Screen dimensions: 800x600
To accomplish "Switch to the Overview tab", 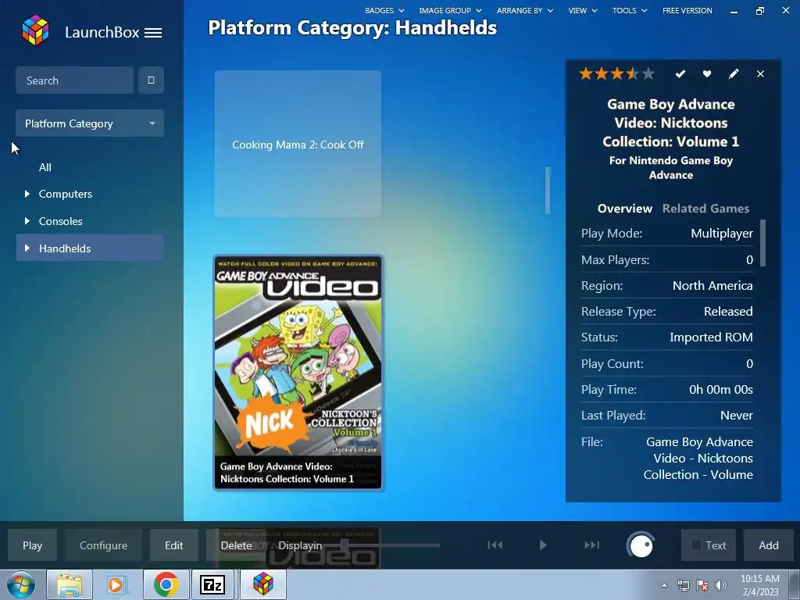I will coord(624,208).
